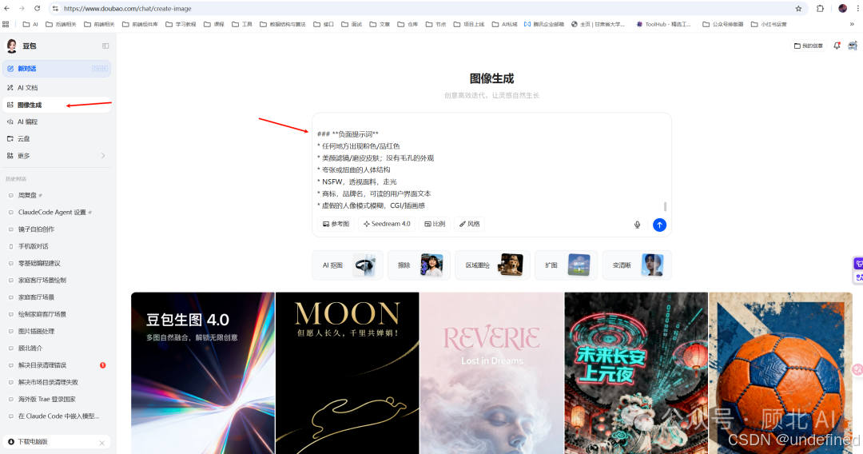
Task: Open the 镜子自拍创作 chat
Action: [x=58, y=229]
